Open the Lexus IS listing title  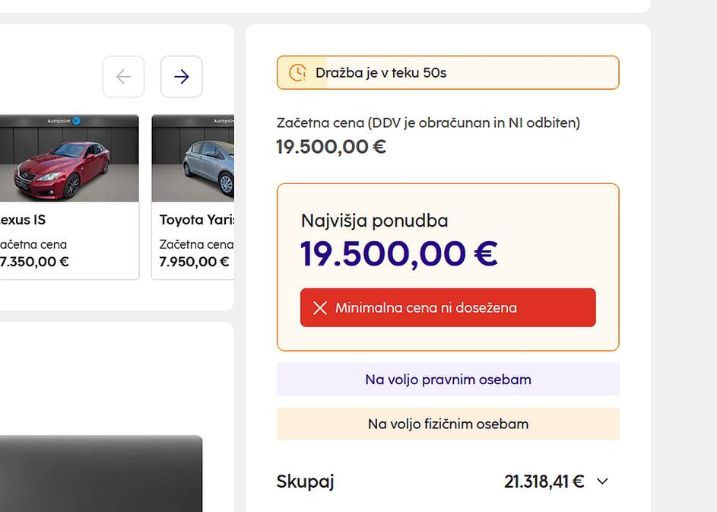pyautogui.click(x=21, y=220)
